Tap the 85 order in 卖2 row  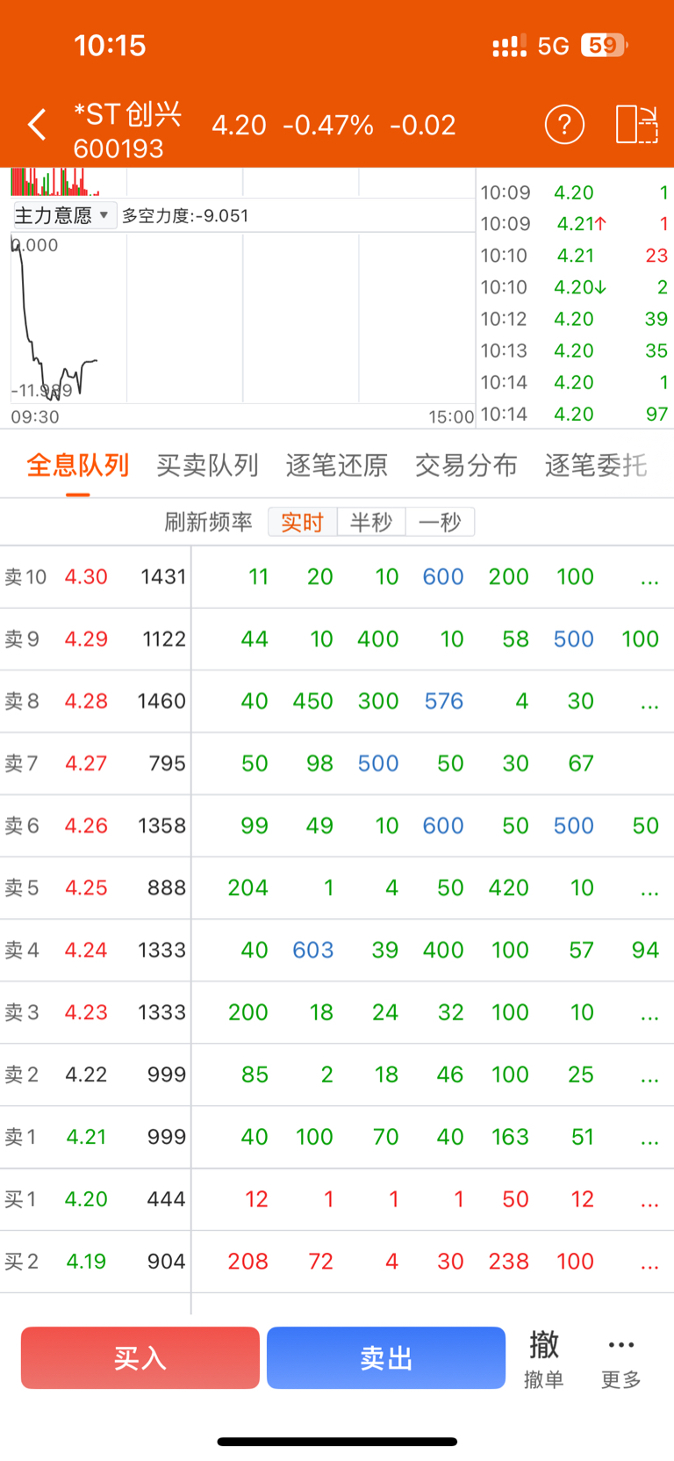(x=255, y=1074)
